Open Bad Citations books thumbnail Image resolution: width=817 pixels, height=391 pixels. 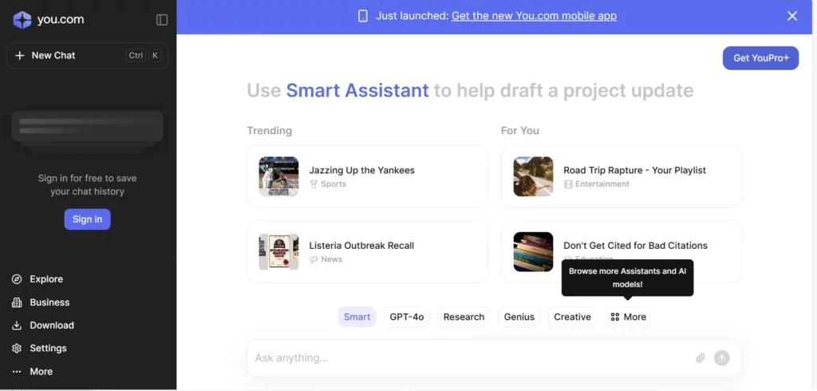533,251
